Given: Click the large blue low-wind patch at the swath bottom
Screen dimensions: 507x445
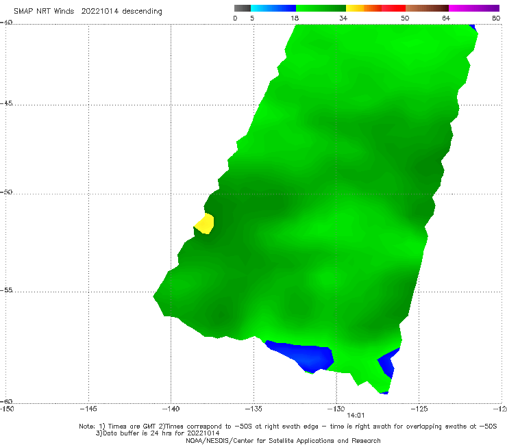Looking at the screenshot, I should (302, 356).
